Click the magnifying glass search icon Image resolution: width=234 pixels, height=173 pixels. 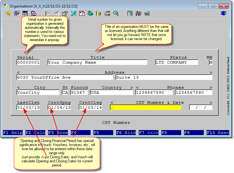tap(116, 13)
